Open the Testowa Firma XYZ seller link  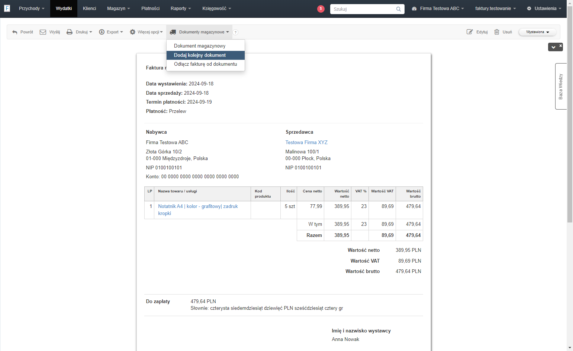tap(306, 142)
